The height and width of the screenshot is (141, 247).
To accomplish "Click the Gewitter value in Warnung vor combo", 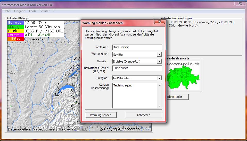I will [x=118, y=55].
